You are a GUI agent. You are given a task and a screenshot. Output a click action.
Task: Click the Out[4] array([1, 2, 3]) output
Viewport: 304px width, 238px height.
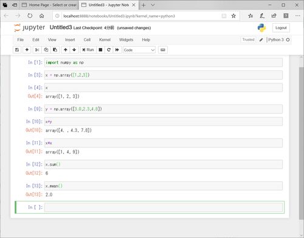[x=62, y=96]
